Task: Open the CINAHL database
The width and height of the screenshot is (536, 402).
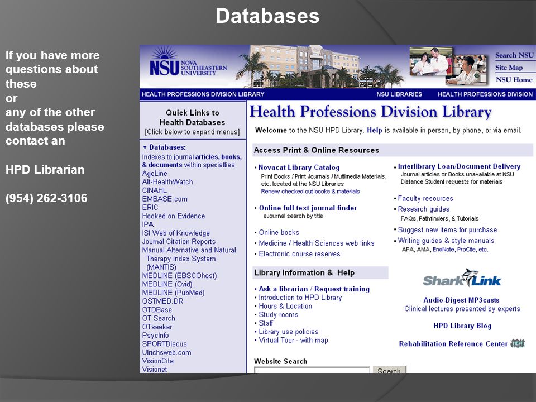Action: point(155,190)
